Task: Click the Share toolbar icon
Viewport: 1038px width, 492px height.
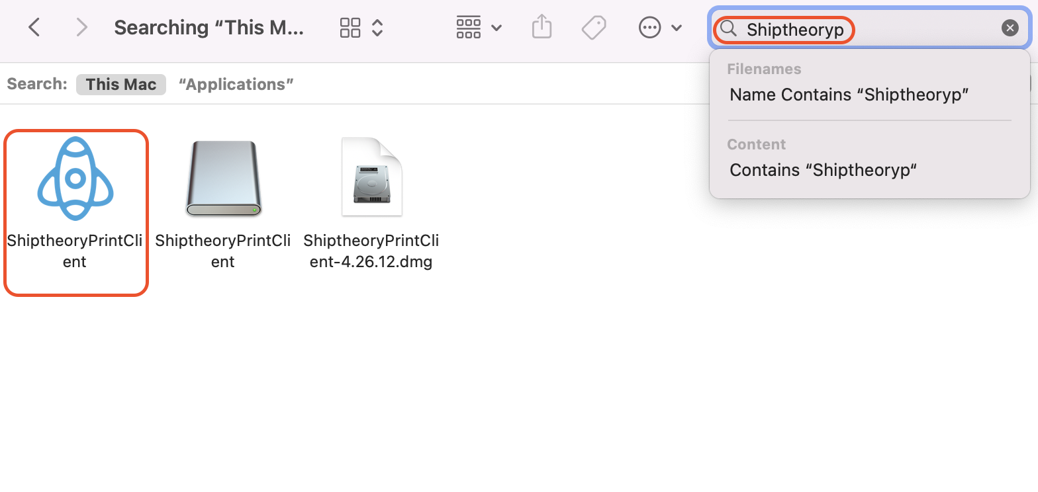Action: coord(542,27)
